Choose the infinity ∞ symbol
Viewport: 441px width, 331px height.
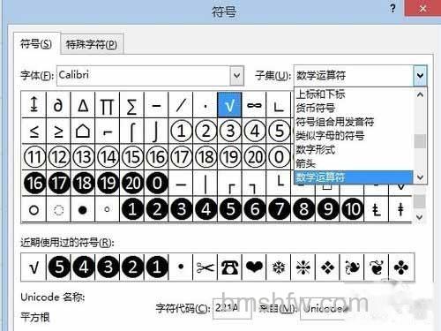pyautogui.click(x=254, y=105)
